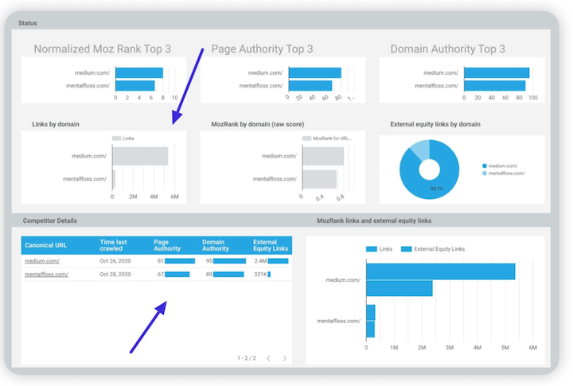Select medium.com bar in Domain Authority Top 3
This screenshot has width=573, height=386.
tap(496, 72)
